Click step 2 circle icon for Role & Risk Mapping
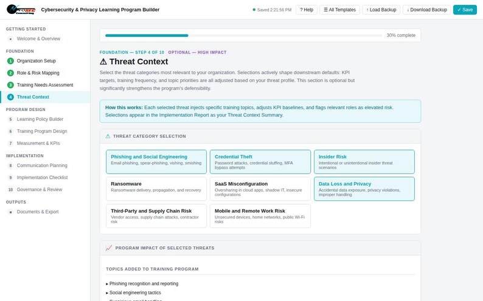 click(x=10, y=73)
